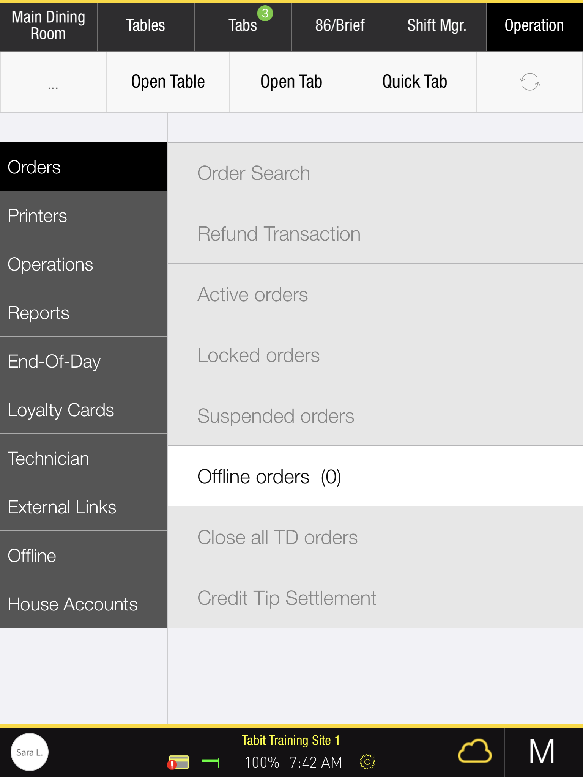Select House Accounts category
The height and width of the screenshot is (777, 583).
tap(84, 604)
